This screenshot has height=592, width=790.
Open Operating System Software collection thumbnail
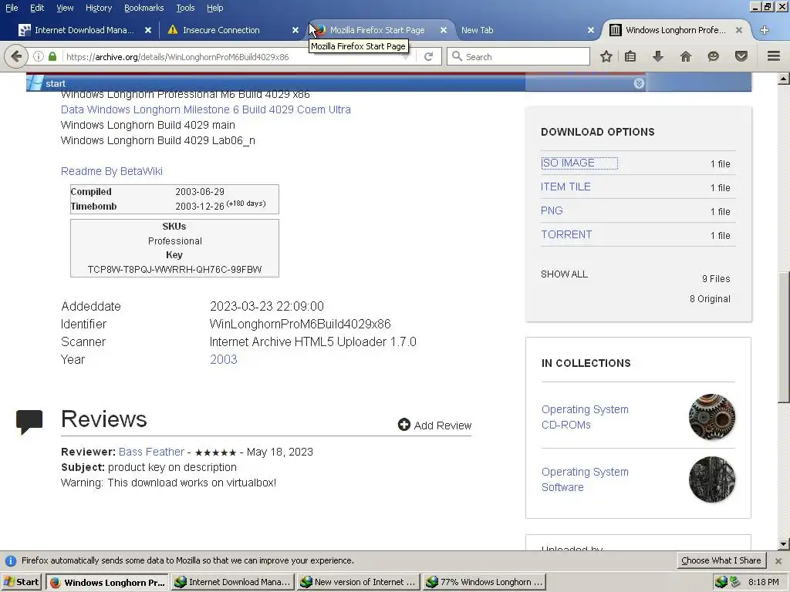[711, 479]
